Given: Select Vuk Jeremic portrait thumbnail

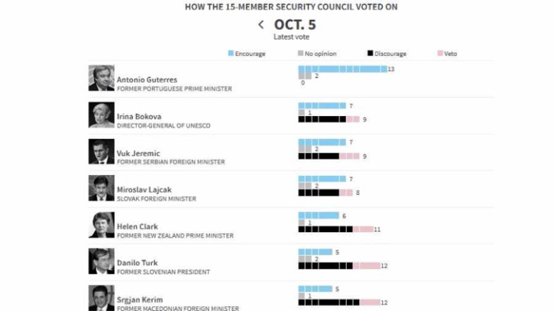Looking at the screenshot, I should pos(101,152).
